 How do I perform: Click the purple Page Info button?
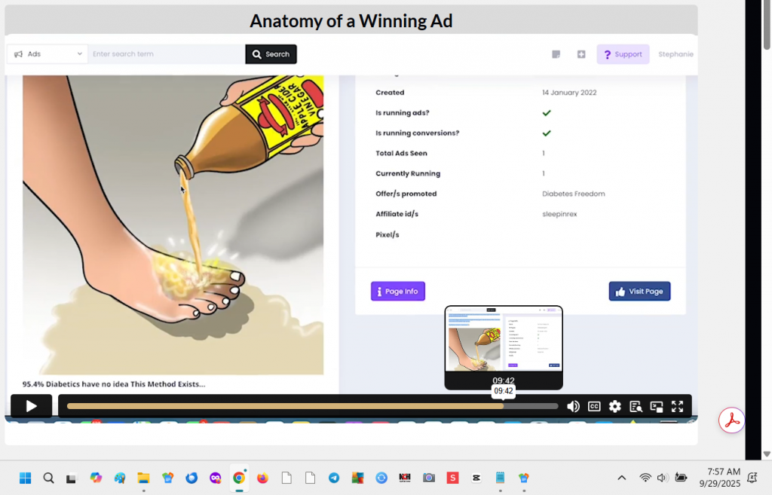pos(397,292)
